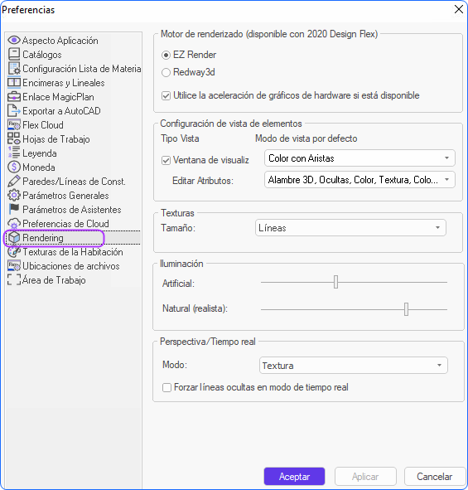
Task: Click the cube icon beside Rendering
Action: [x=14, y=237]
